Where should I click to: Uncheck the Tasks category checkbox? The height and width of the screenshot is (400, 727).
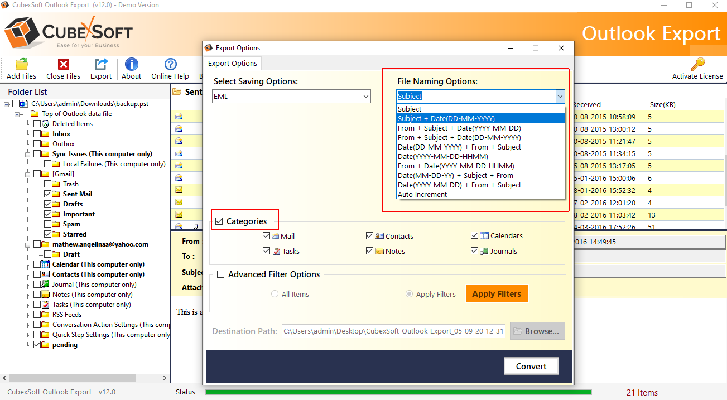(266, 251)
